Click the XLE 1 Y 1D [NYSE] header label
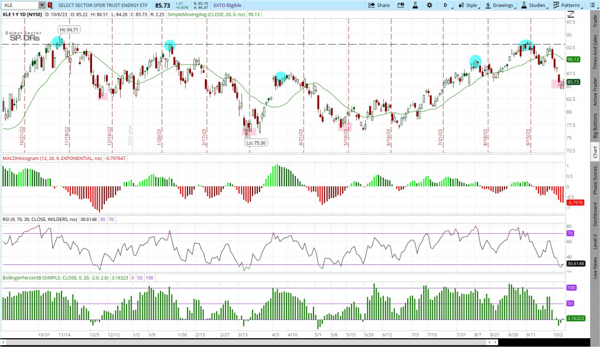 [22, 15]
